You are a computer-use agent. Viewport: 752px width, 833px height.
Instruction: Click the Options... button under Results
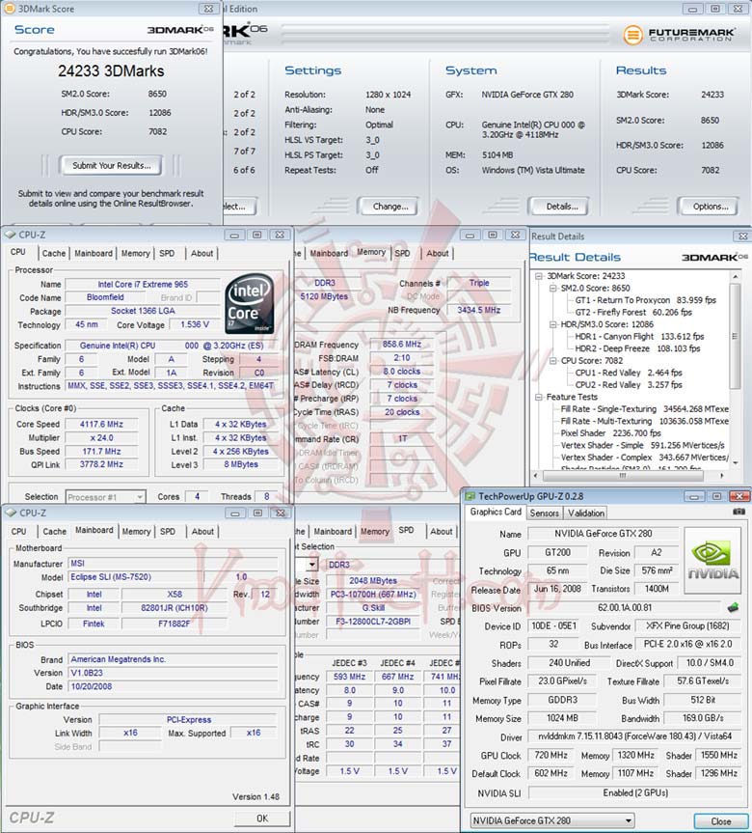click(711, 207)
